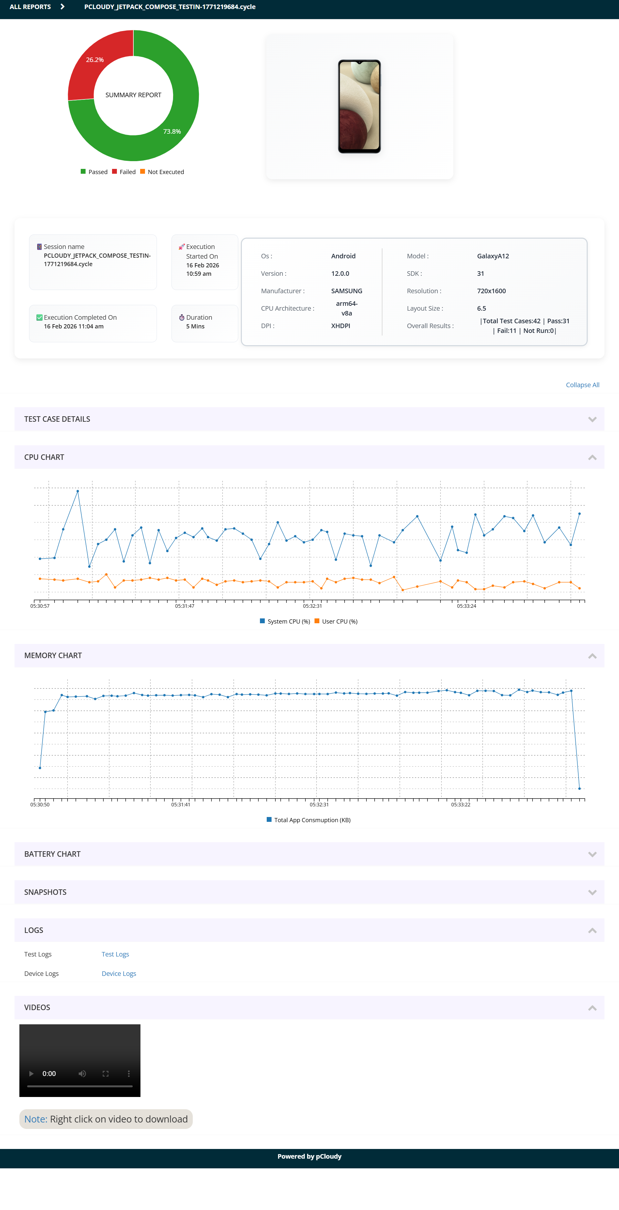The image size is (619, 1210).
Task: Collapse the CPU Chart section
Action: (592, 457)
